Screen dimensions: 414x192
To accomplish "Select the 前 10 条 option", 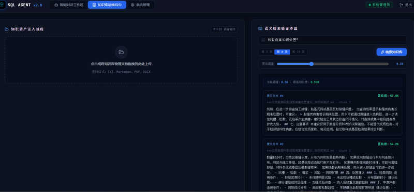I will [299, 52].
